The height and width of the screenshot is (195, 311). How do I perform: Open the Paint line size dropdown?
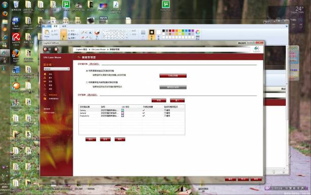point(143,34)
